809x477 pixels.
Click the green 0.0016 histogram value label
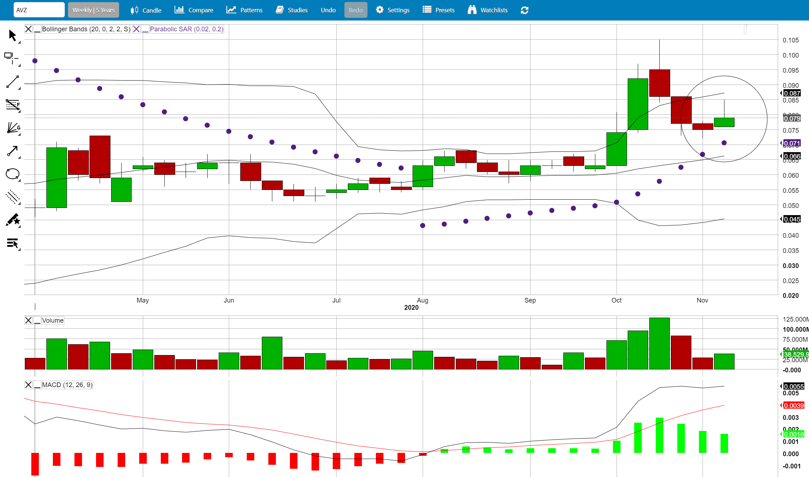pyautogui.click(x=794, y=434)
